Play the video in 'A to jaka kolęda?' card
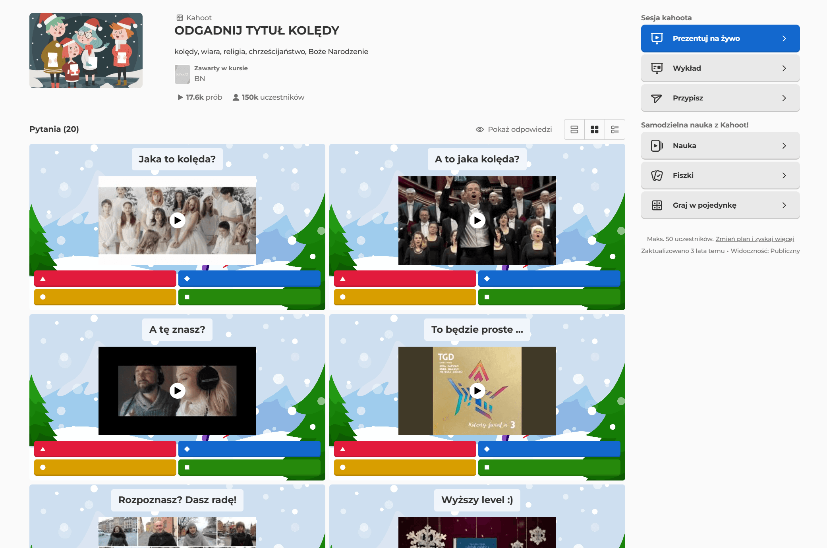Screen dimensions: 827x548 point(477,220)
